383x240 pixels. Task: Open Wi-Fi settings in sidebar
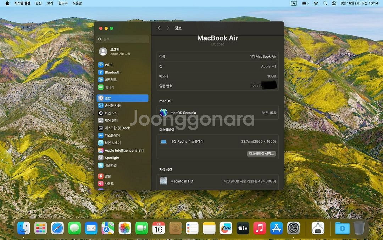point(122,65)
